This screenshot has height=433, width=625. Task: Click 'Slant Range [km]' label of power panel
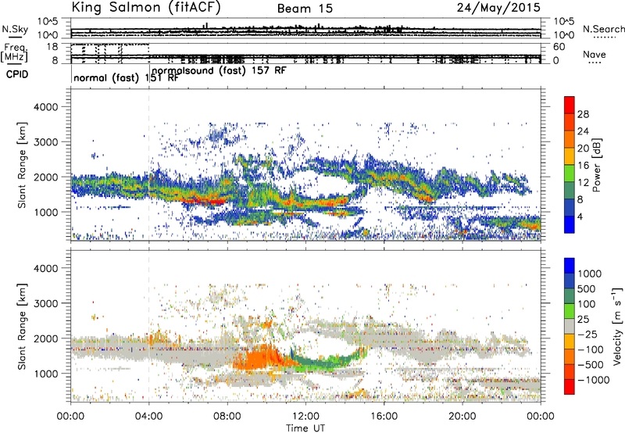click(22, 165)
